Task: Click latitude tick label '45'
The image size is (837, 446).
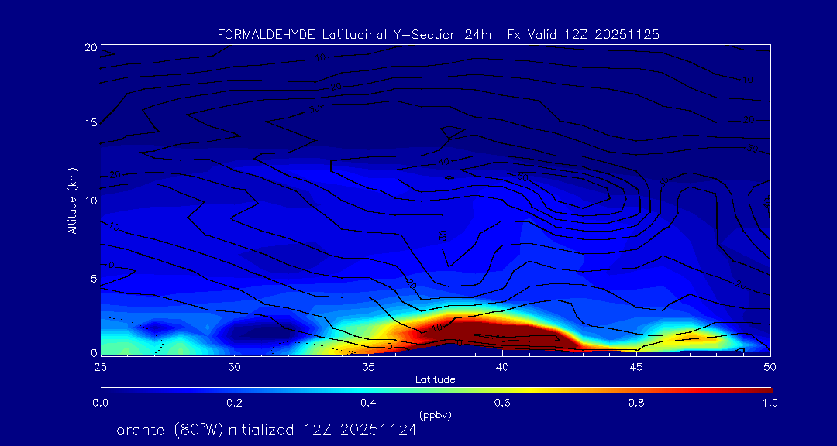Action: pyautogui.click(x=636, y=366)
